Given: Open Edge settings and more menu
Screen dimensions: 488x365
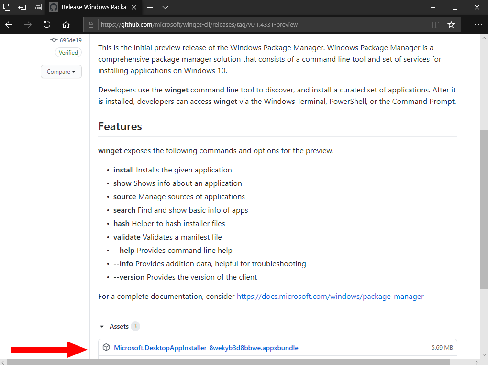Looking at the screenshot, I should [x=478, y=24].
